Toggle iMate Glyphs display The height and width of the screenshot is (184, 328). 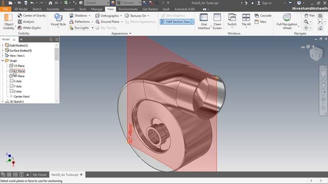coord(29,28)
